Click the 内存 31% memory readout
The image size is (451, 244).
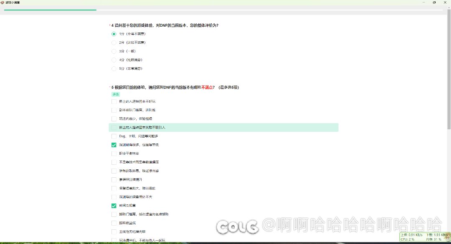click(433, 239)
